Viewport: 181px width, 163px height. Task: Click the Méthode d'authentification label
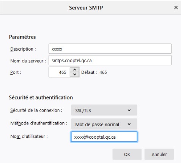[x=39, y=123]
